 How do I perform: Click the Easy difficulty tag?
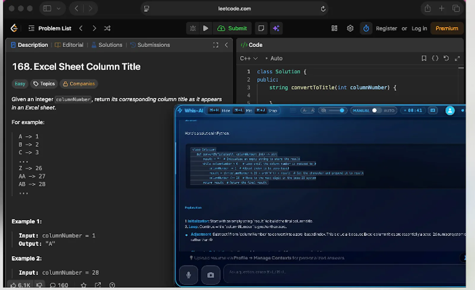click(20, 84)
